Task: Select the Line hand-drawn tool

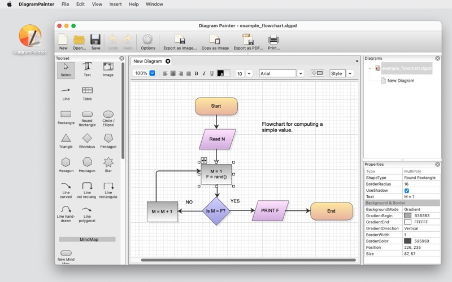Action: pyautogui.click(x=66, y=214)
